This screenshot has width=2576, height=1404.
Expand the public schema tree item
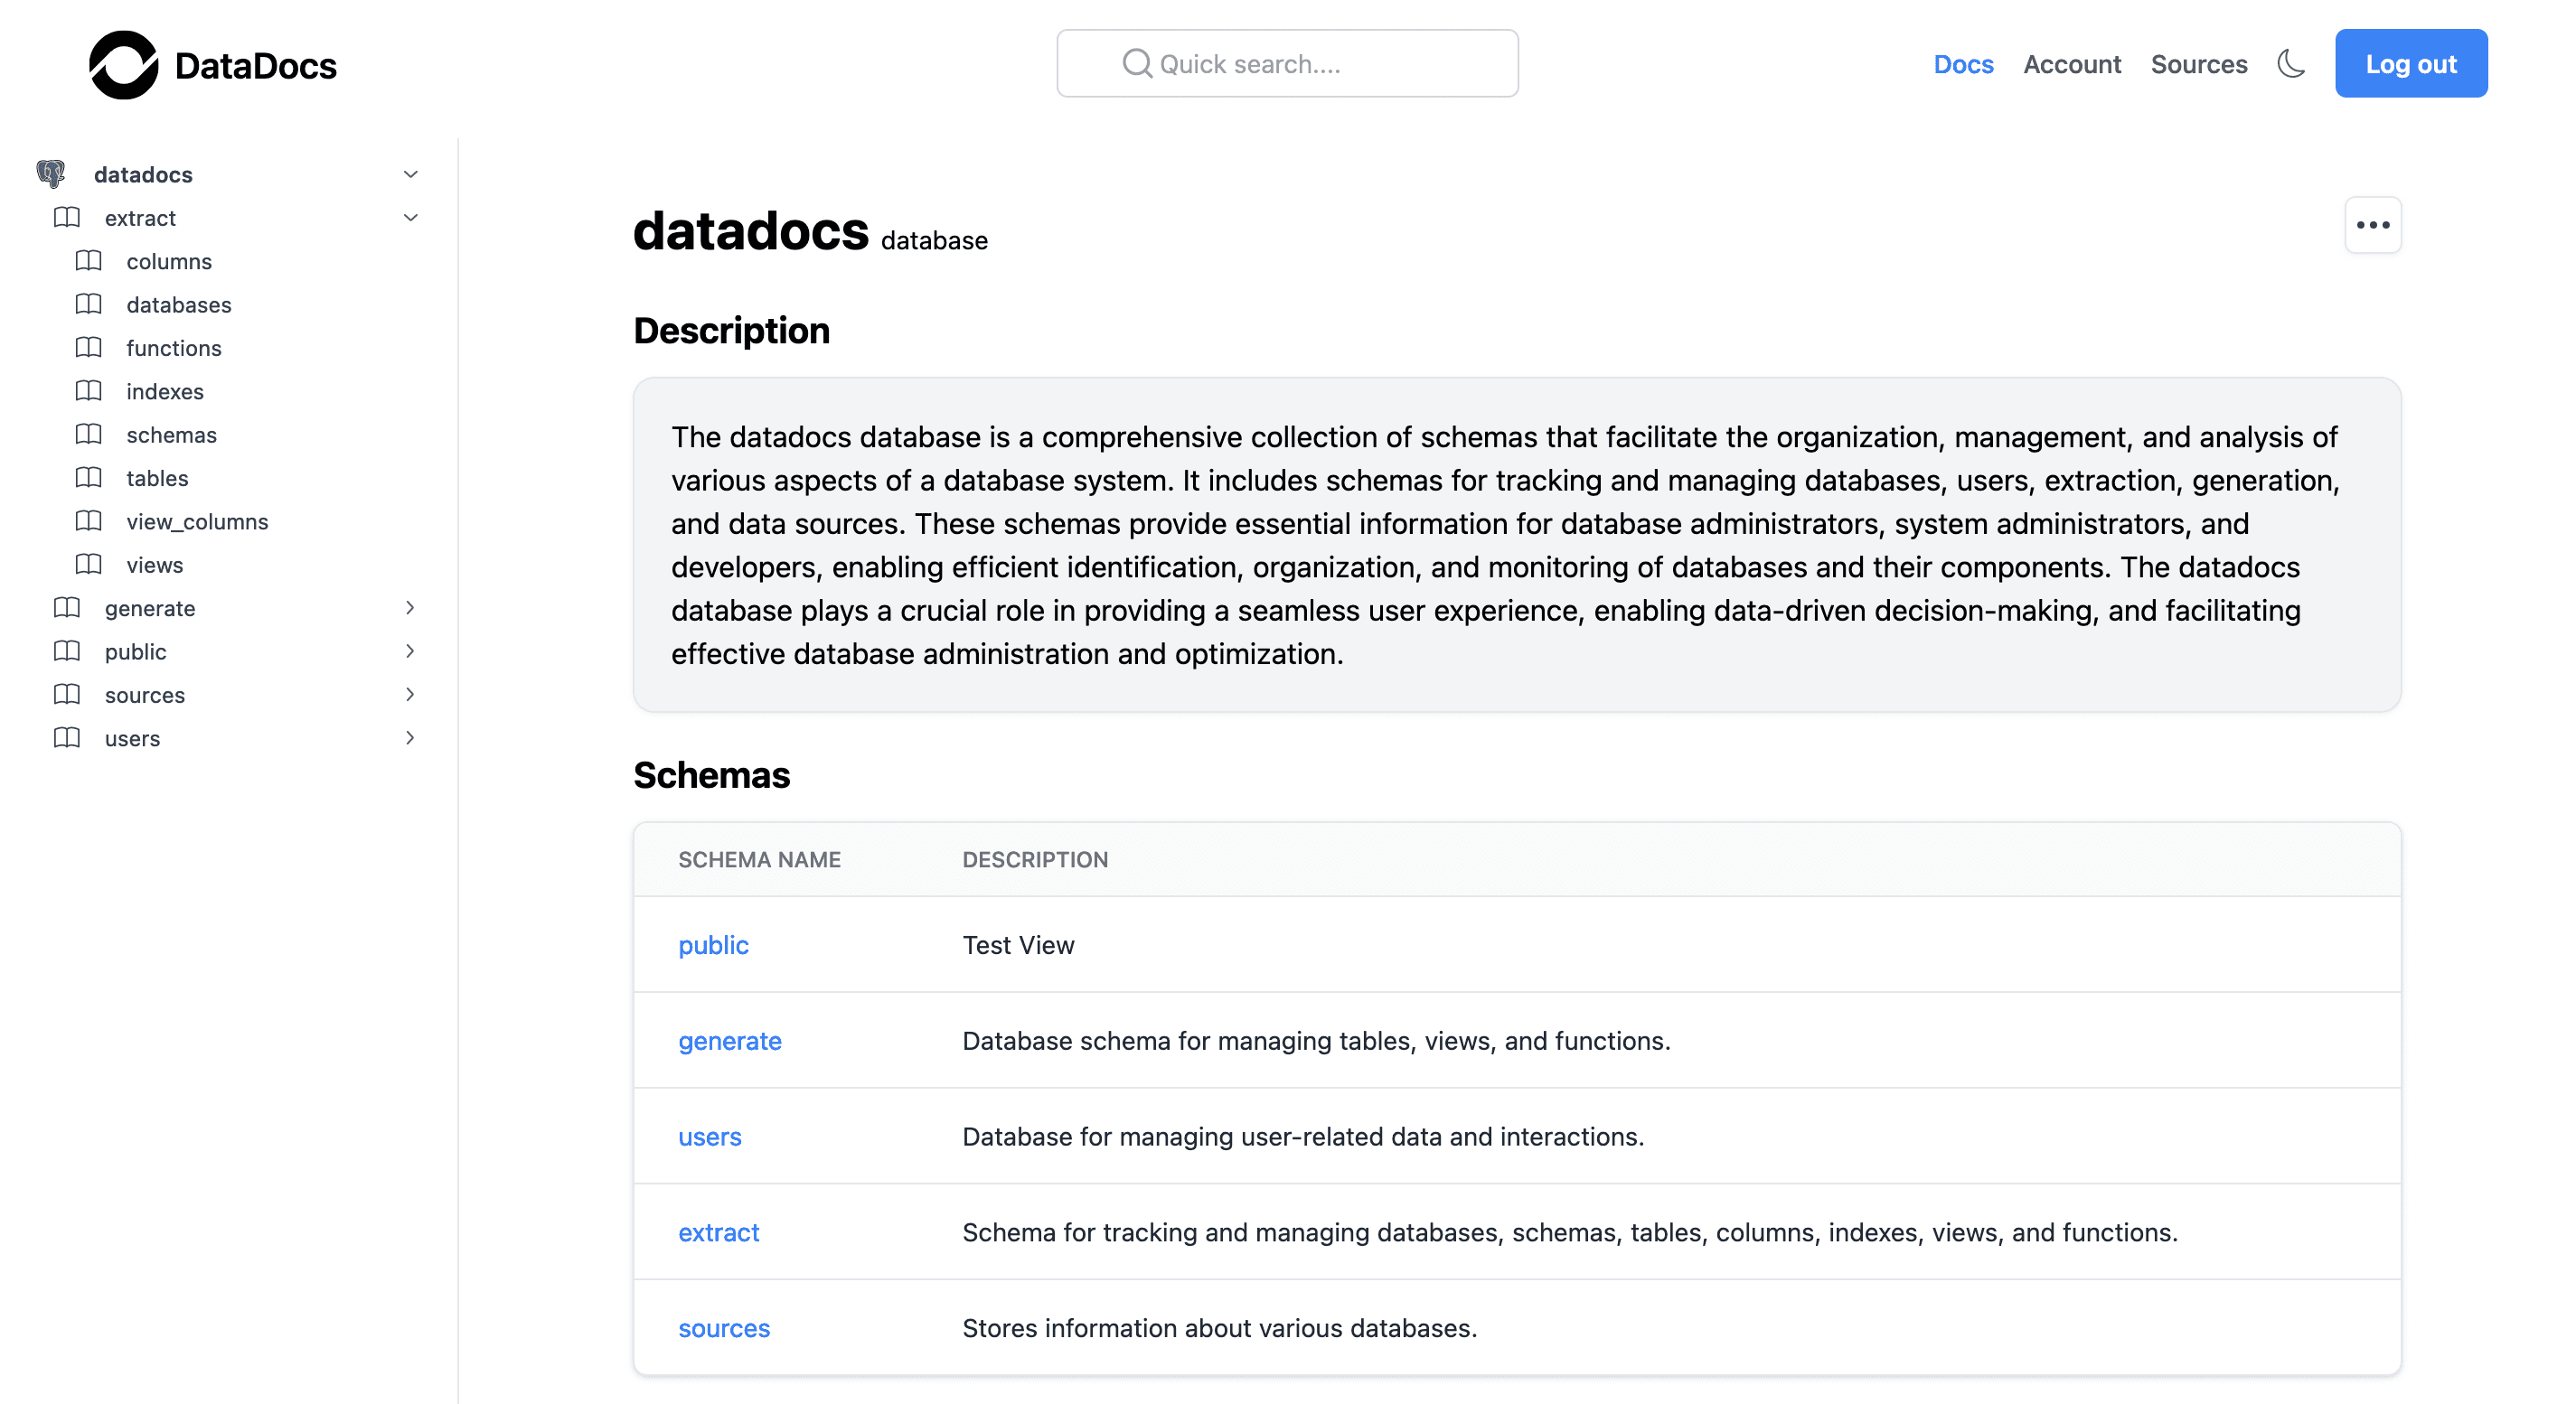tap(409, 651)
